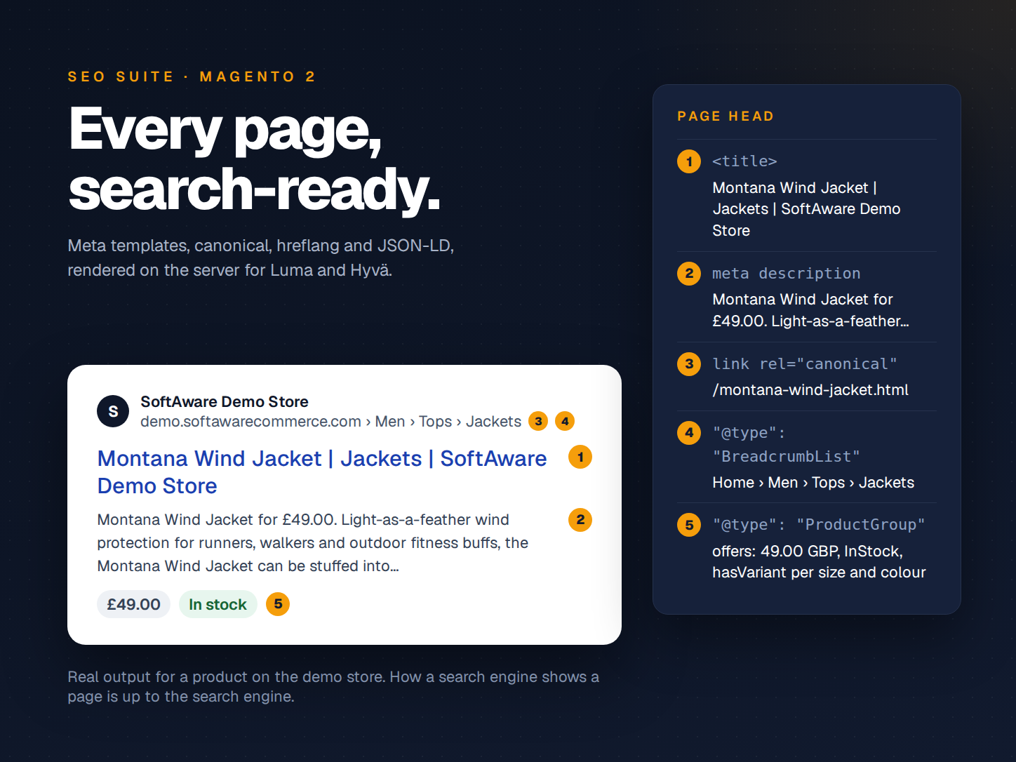The image size is (1016, 762).
Task: Click badge 4 beside the search result breadcrumb
Action: tap(565, 421)
